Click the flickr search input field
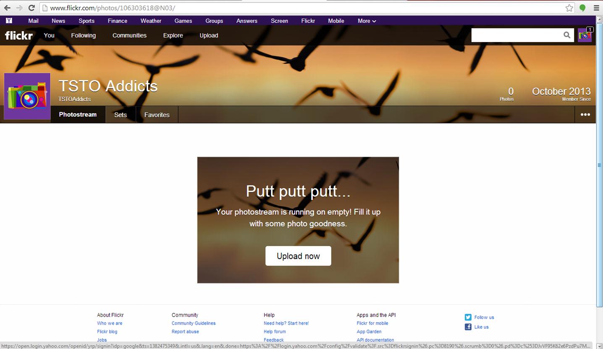Image resolution: width=603 pixels, height=349 pixels. (516, 35)
